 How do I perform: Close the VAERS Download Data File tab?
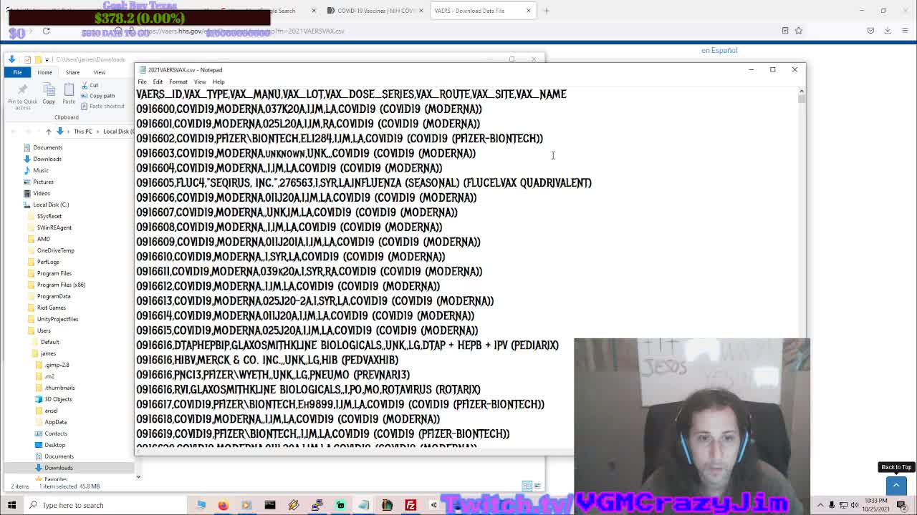(x=529, y=11)
